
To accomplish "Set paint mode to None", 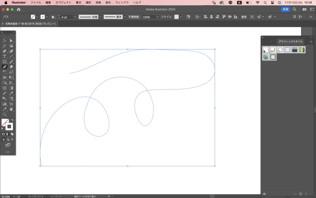I will pos(12,134).
